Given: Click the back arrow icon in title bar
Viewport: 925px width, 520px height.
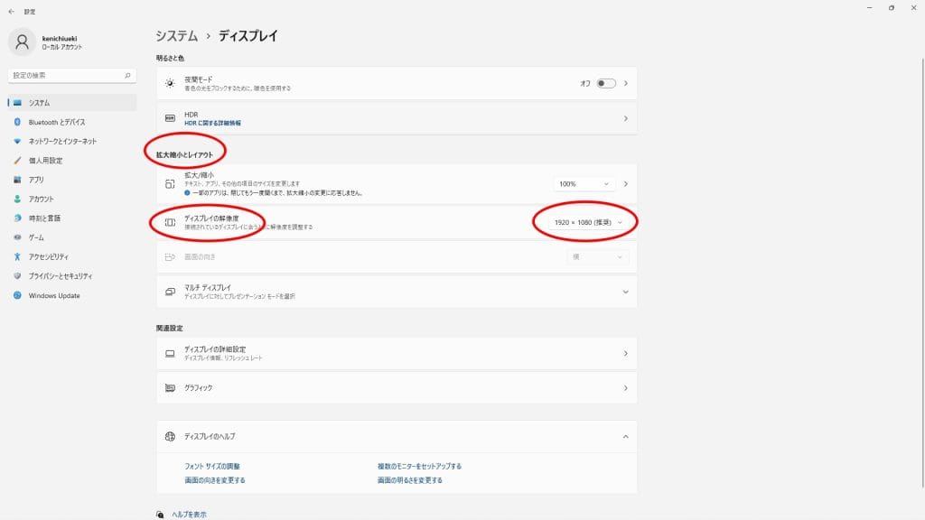Looking at the screenshot, I should [11, 12].
